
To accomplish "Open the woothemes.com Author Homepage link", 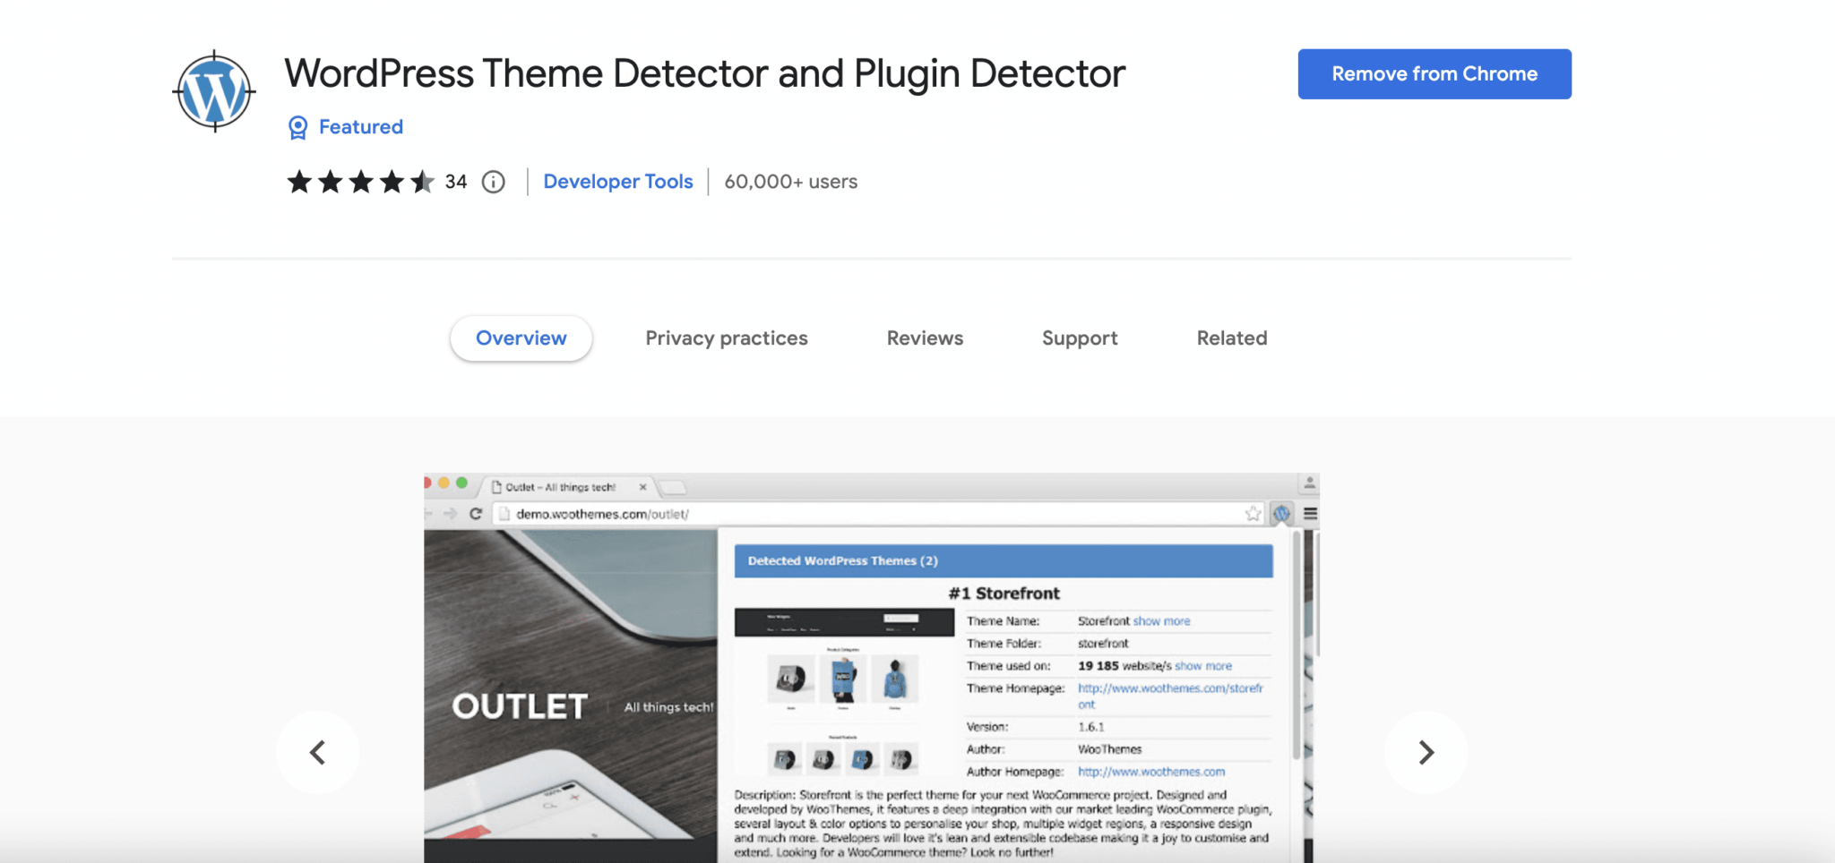I will 1152,771.
